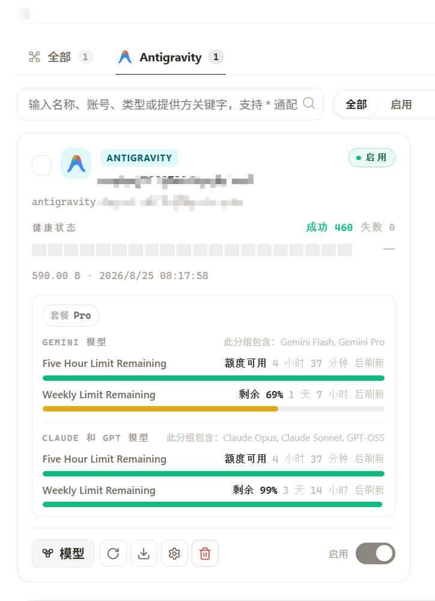Click the command icon beside 全部 tab
Screen dimensions: 435x601
(x=34, y=57)
